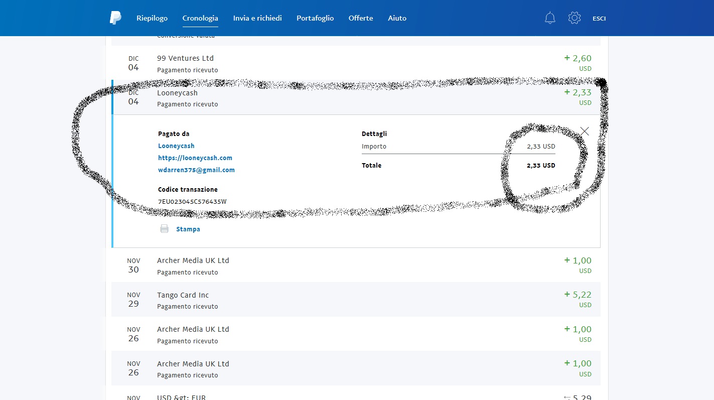Click the + 1,00 amount for Nov 30
Screen dimensions: 714x400
[x=578, y=260]
